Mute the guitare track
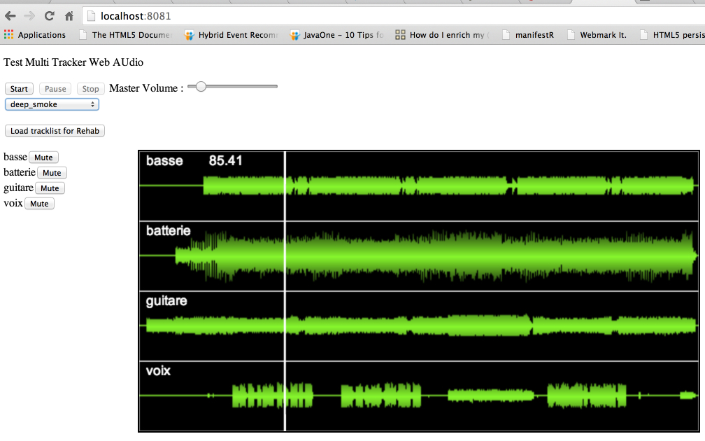 50,188
